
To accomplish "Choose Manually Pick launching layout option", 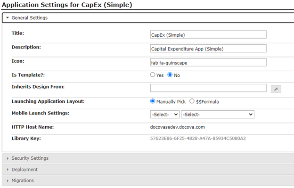I will [x=153, y=101].
